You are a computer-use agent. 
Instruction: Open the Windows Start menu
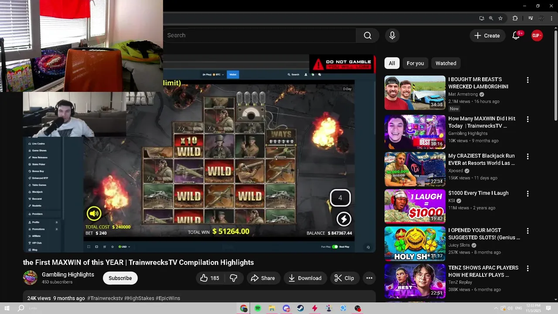[x=7, y=308]
